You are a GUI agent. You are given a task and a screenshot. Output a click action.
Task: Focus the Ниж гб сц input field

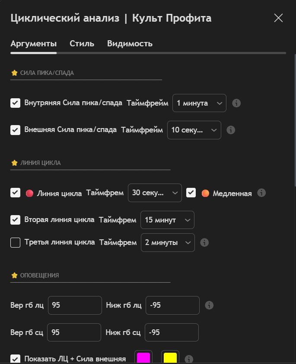tap(172, 332)
